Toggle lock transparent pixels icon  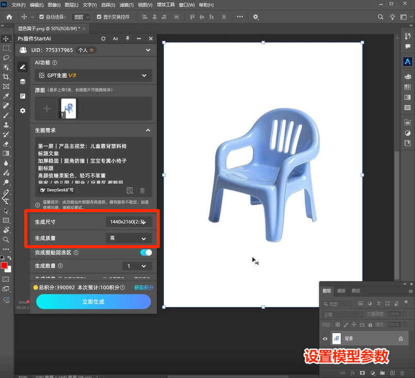[338, 324]
